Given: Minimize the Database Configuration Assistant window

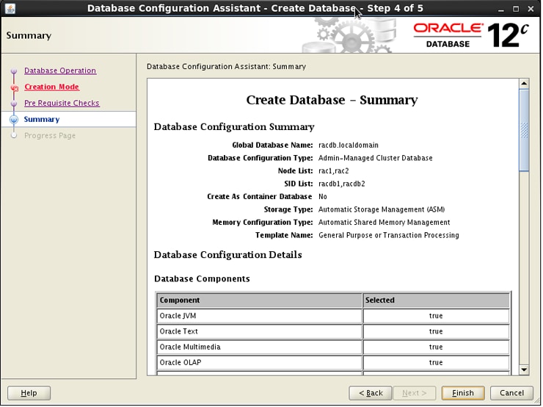Looking at the screenshot, I should (x=503, y=9).
